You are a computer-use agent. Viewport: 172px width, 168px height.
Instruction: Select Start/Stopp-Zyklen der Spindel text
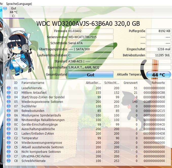pyautogui.click(x=43, y=97)
